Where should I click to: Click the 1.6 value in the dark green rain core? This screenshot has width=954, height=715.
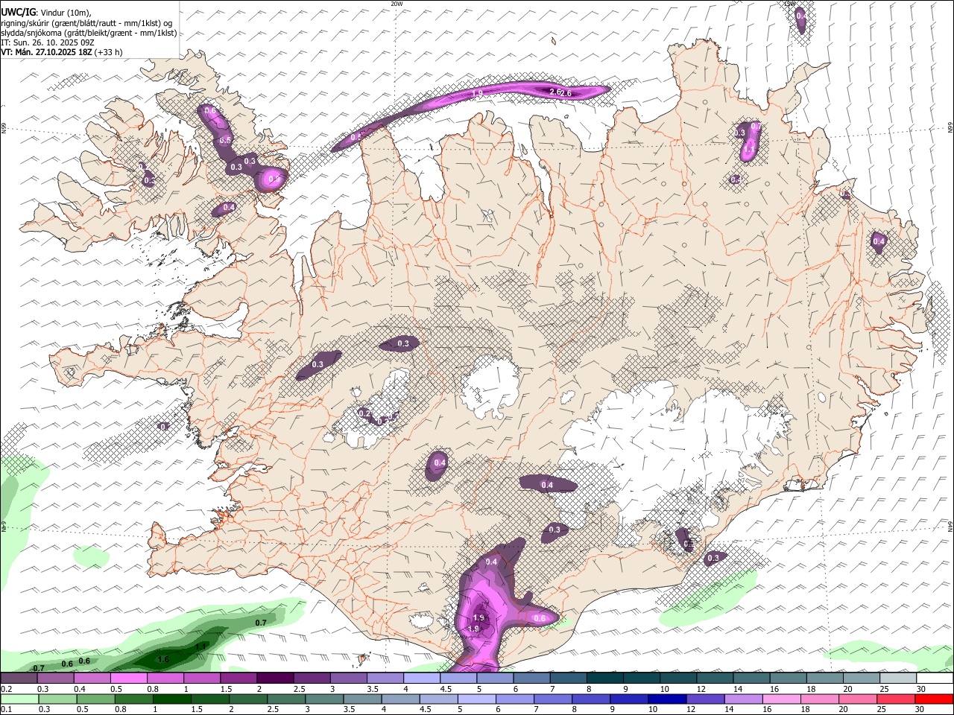point(164,660)
